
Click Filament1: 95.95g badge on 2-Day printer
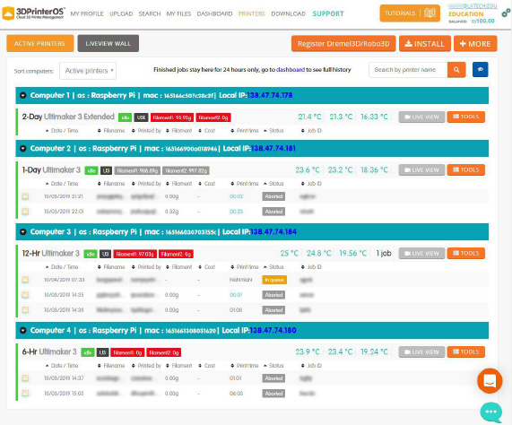coord(172,117)
